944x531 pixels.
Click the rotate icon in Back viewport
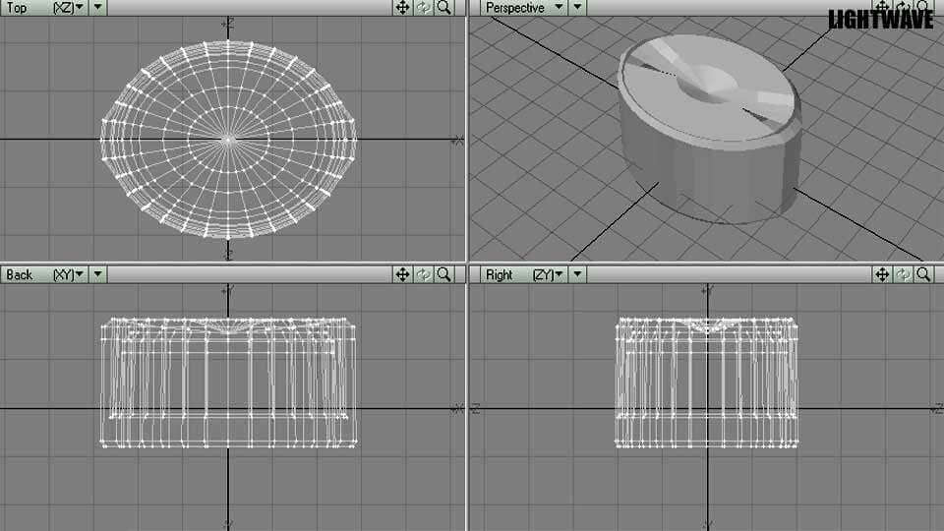424,274
